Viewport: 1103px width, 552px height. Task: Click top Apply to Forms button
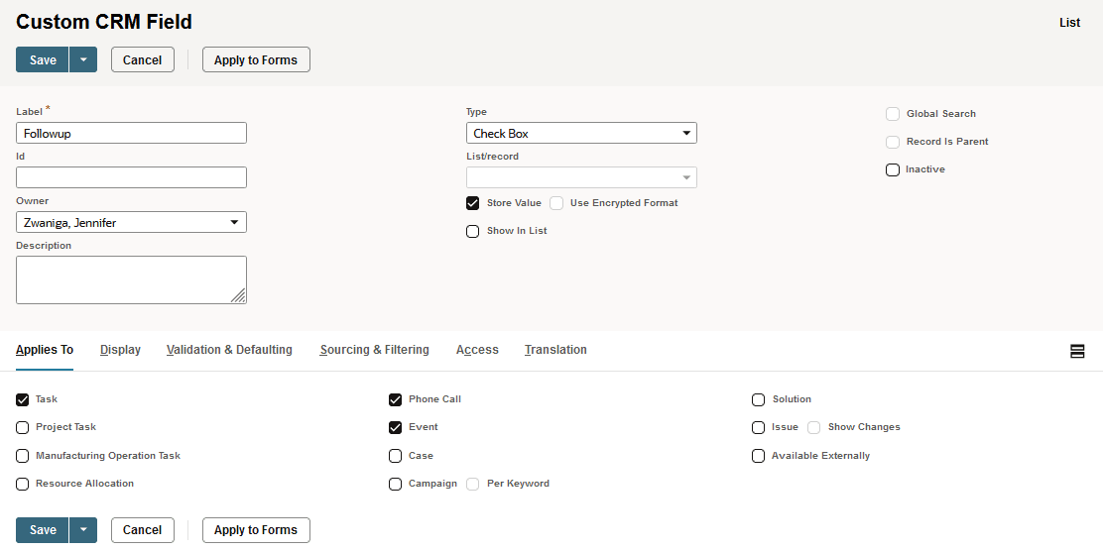256,59
